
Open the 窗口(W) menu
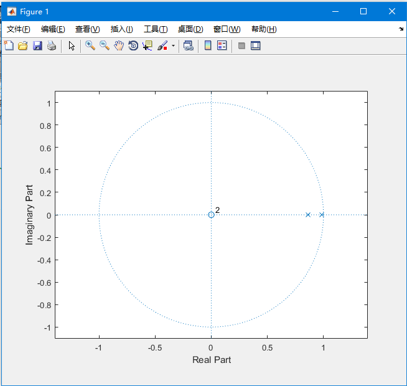227,29
